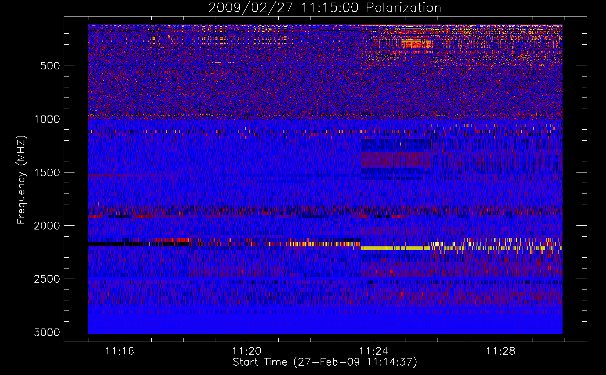Click the 11:16 time tick label
The width and height of the screenshot is (606, 375).
[120, 351]
